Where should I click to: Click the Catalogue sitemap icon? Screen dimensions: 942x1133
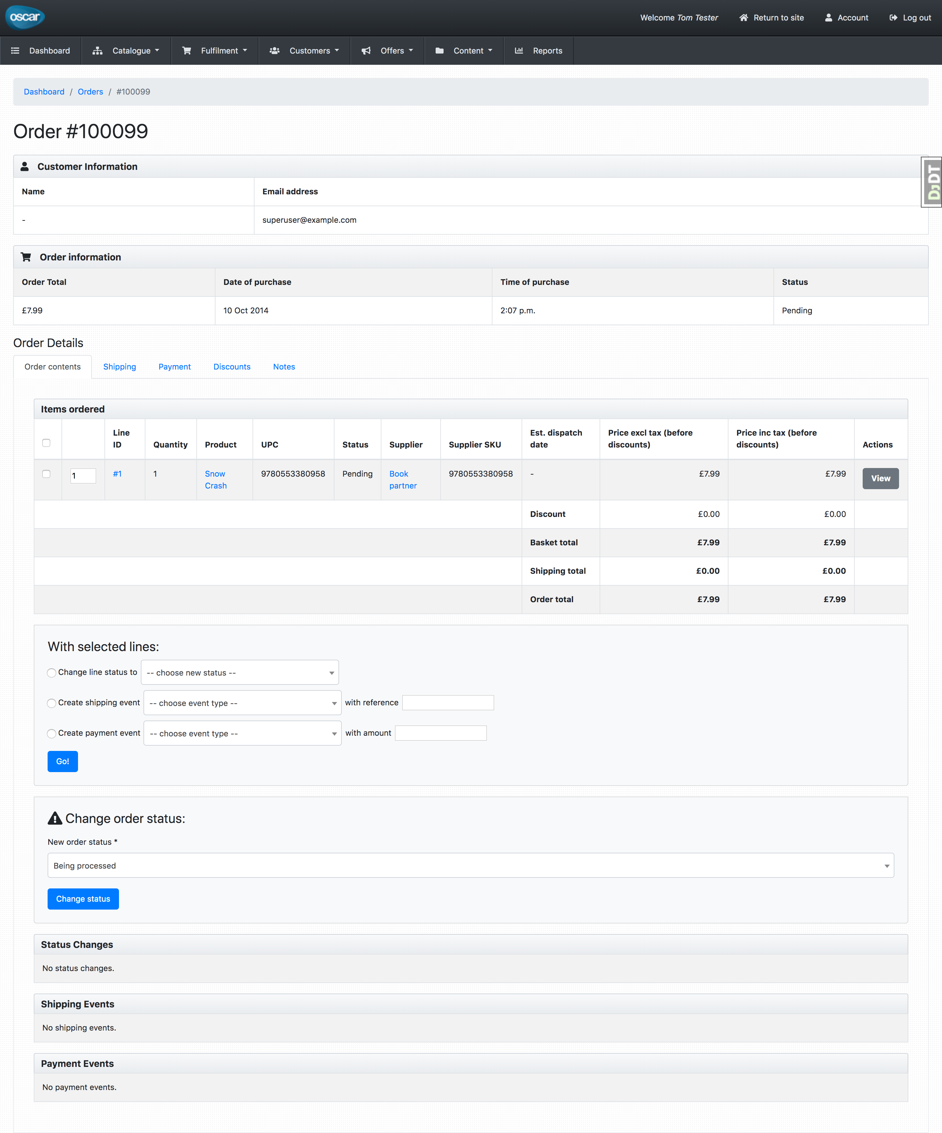98,51
